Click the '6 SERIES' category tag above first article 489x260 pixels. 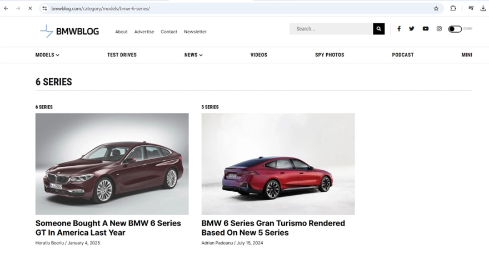tap(44, 107)
